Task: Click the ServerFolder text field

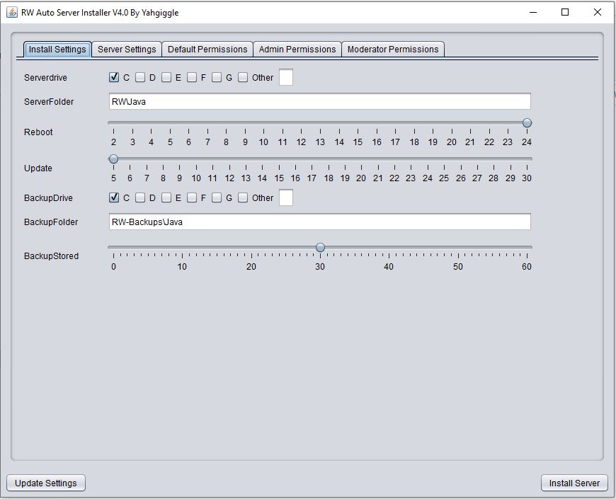Action: point(319,102)
